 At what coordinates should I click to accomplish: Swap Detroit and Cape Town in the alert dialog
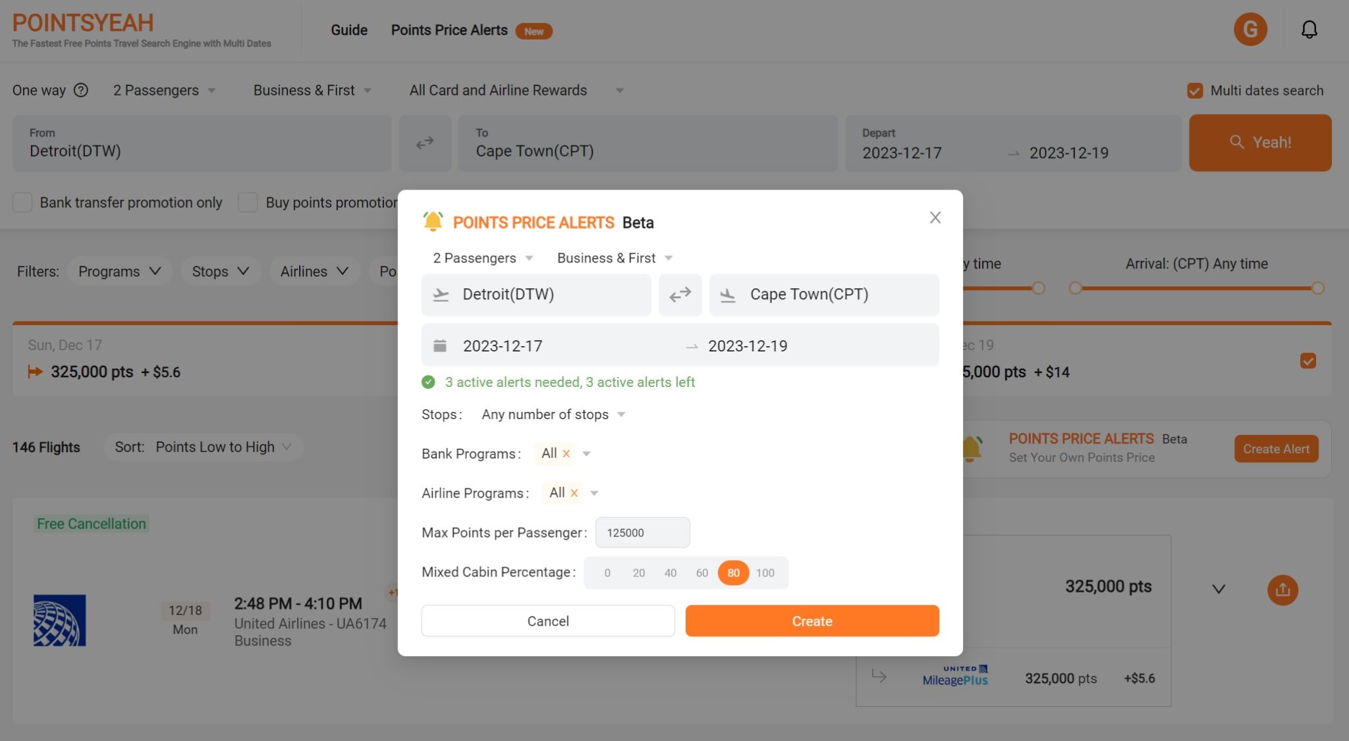tap(680, 295)
